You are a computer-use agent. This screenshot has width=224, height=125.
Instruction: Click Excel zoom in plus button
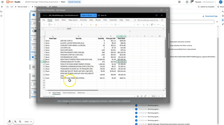click(x=159, y=96)
